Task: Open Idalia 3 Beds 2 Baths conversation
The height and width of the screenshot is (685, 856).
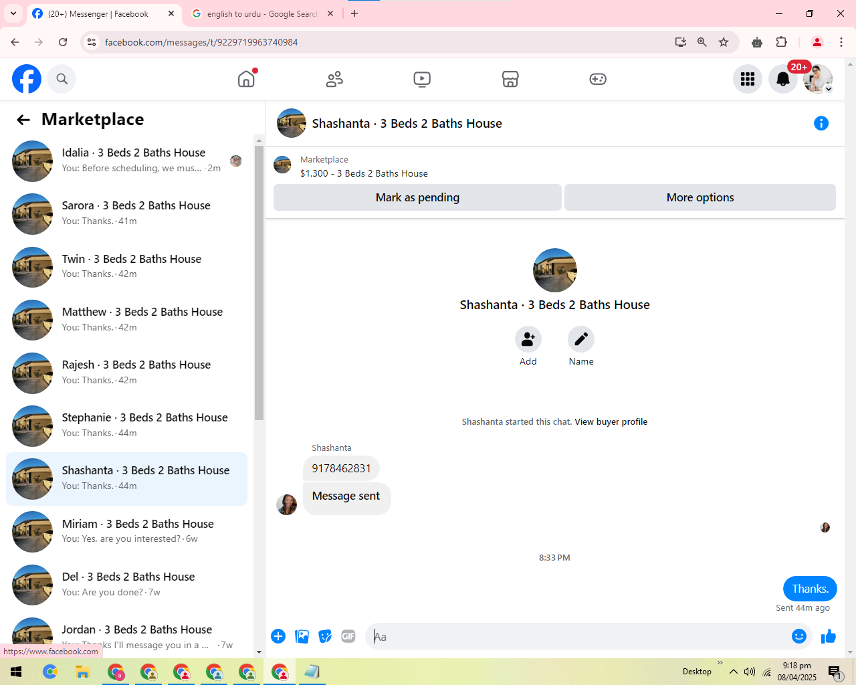Action: pyautogui.click(x=127, y=161)
